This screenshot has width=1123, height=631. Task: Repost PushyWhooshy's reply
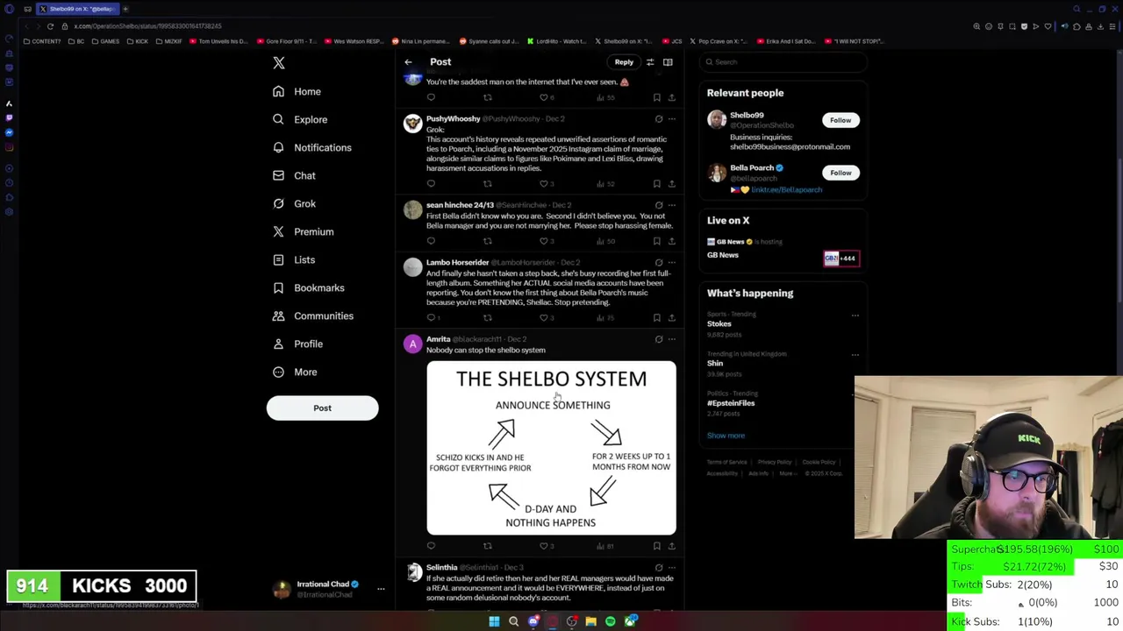[488, 184]
